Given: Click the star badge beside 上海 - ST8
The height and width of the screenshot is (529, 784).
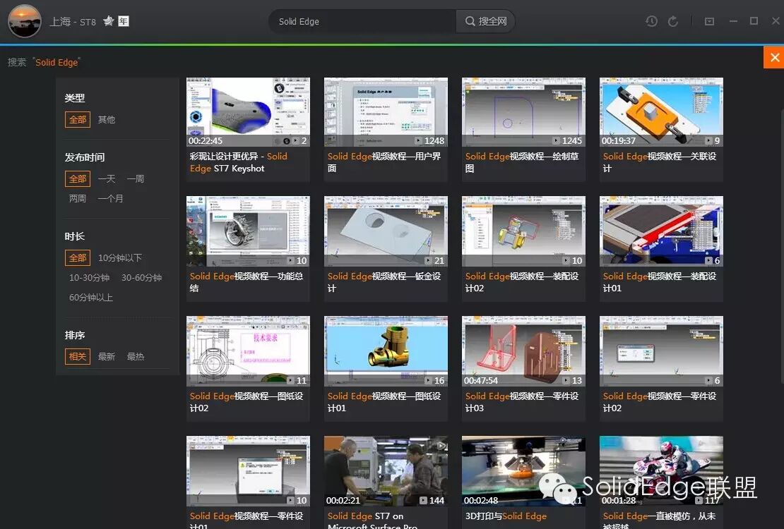Looking at the screenshot, I should pyautogui.click(x=109, y=21).
